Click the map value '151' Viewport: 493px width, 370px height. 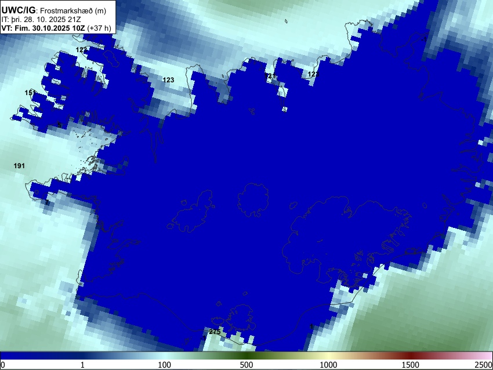(x=30, y=93)
